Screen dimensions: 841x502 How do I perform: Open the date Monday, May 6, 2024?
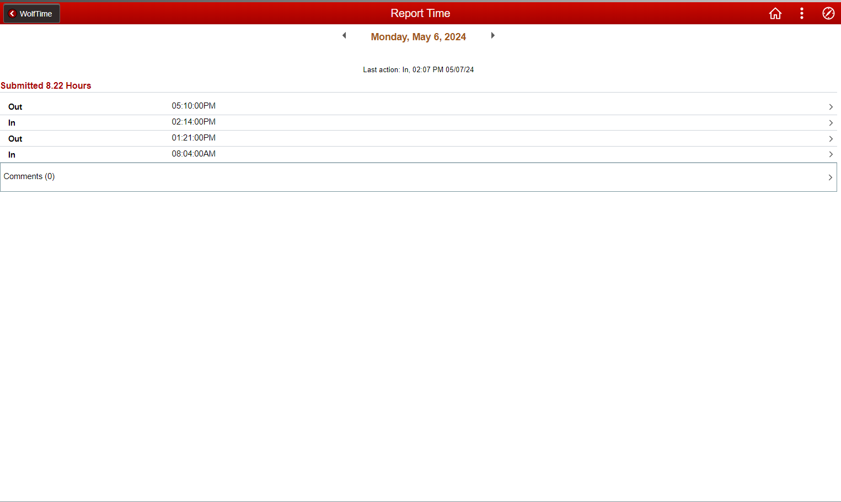pyautogui.click(x=418, y=37)
